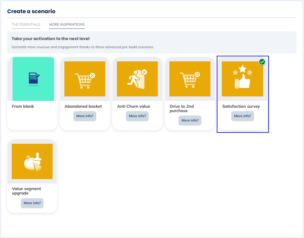The width and height of the screenshot is (304, 238).
Task: Click the "Abandoned basket" title text
Action: click(x=83, y=106)
